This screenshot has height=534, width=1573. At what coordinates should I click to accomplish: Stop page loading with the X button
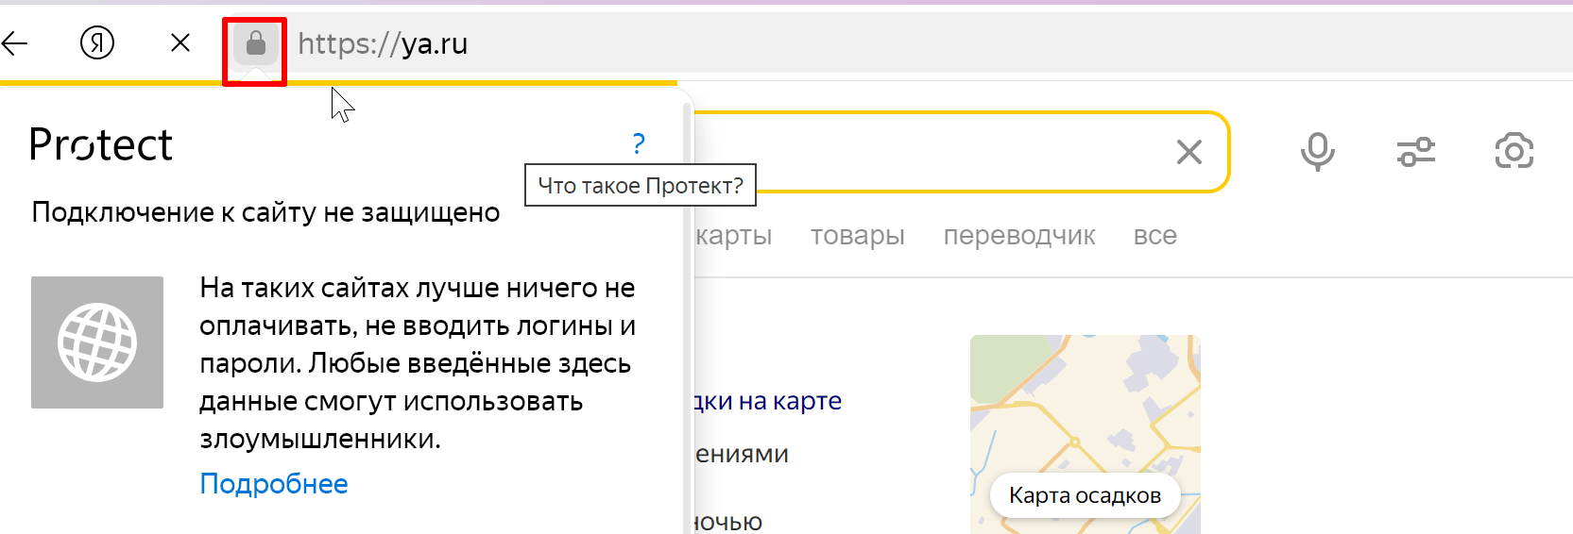pyautogui.click(x=180, y=42)
